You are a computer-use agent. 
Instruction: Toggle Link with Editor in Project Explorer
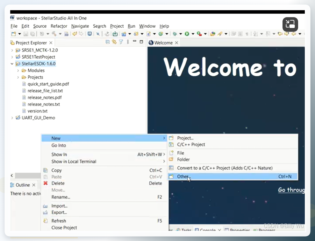click(x=114, y=42)
